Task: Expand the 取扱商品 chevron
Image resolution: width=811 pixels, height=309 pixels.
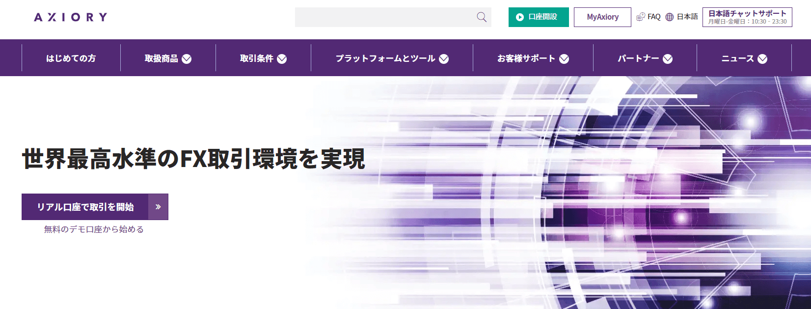Action: coord(187,59)
